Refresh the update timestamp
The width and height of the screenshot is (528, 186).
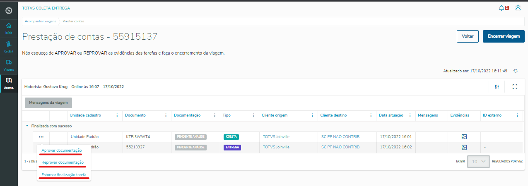click(516, 71)
